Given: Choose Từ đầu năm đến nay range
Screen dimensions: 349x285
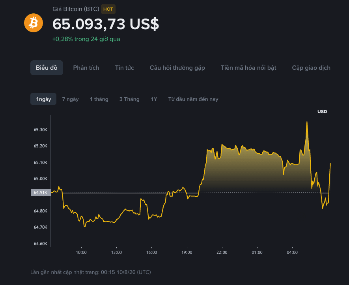Looking at the screenshot, I should point(193,99).
